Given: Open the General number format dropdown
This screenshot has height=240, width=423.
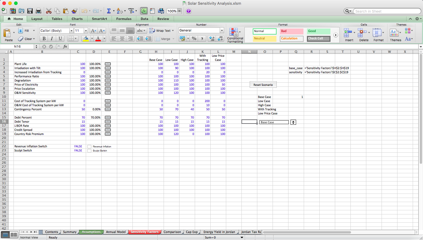Looking at the screenshot, I should tap(222, 30).
